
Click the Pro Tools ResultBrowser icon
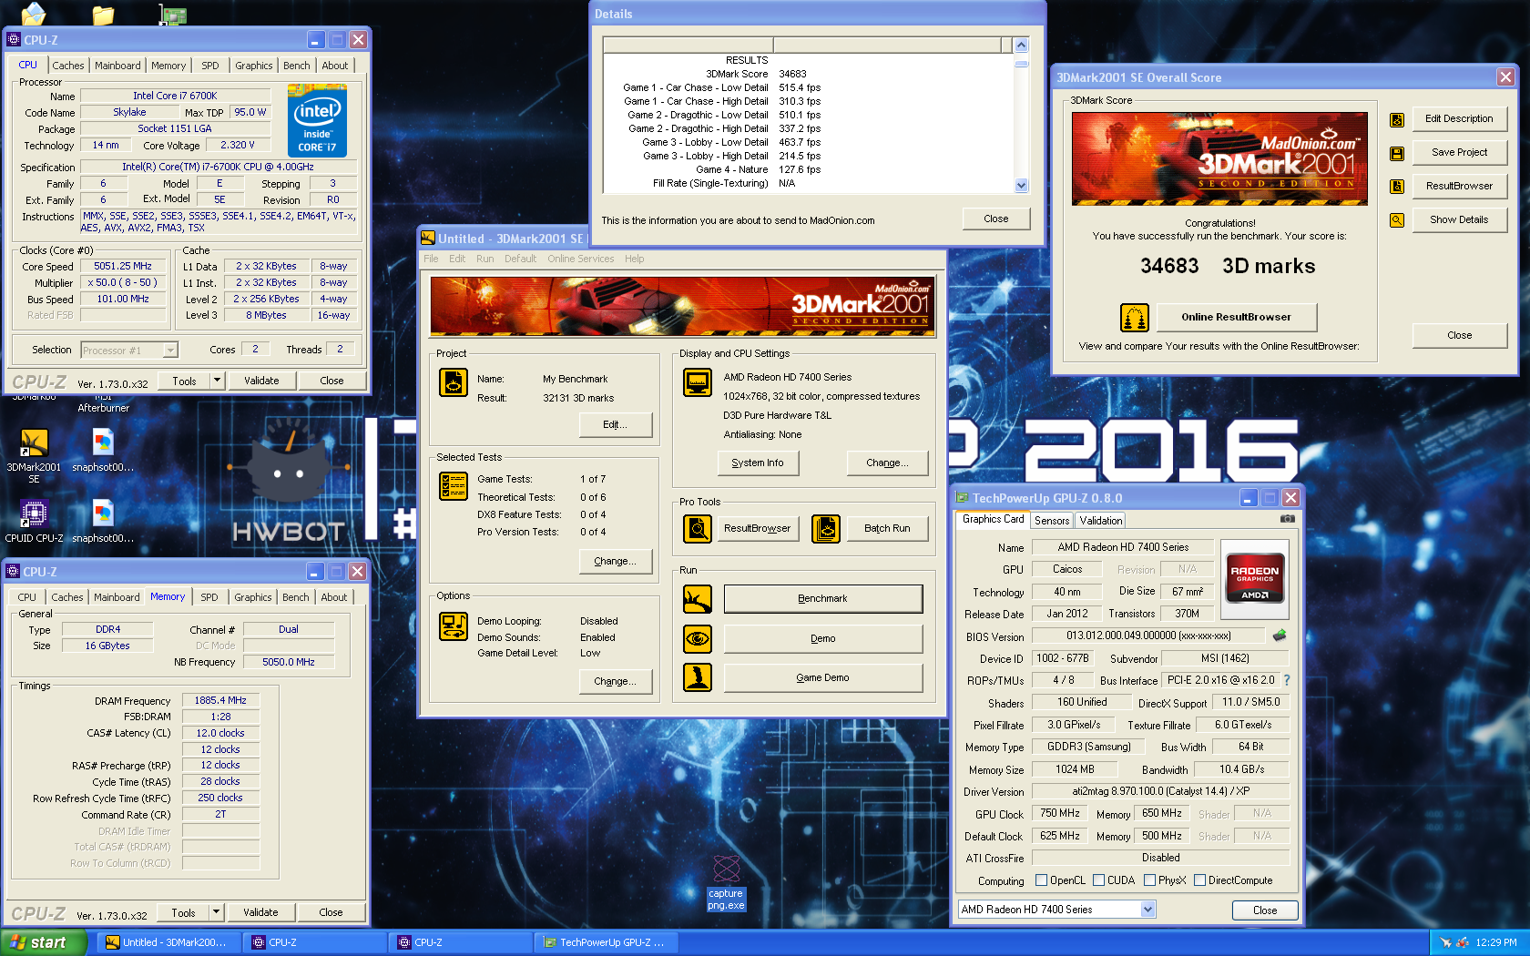(698, 528)
